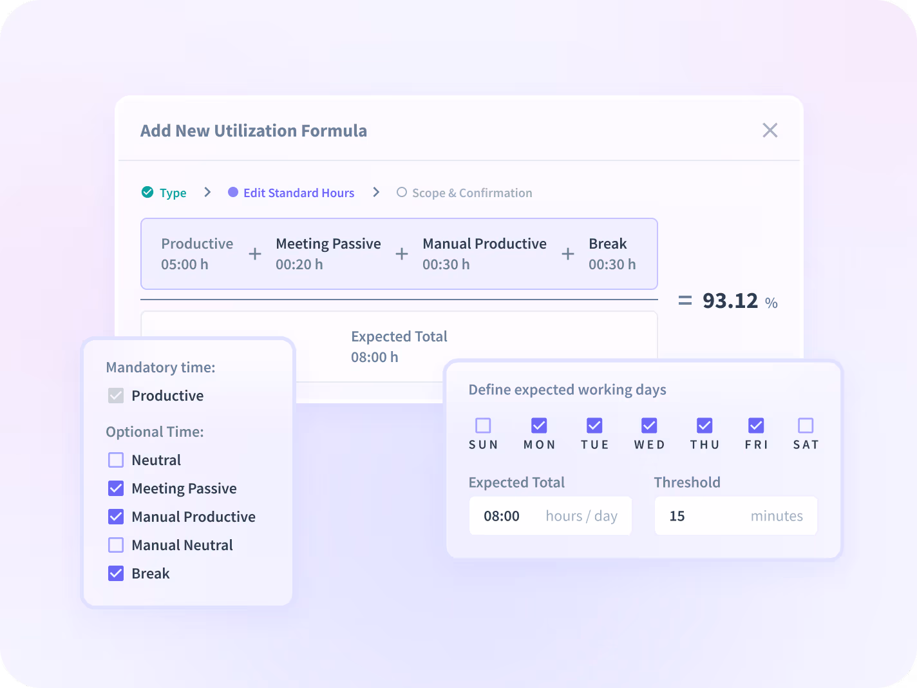The width and height of the screenshot is (917, 688).
Task: Go to Scope & Confirmation step
Action: (x=472, y=193)
